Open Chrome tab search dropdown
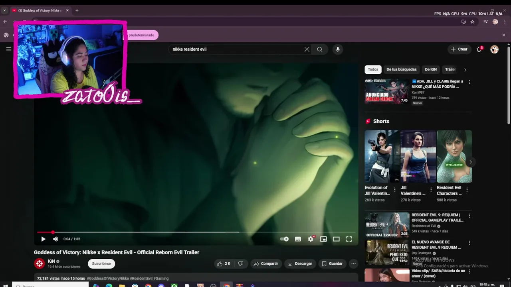Viewport: 511px width, 287px height. pos(4,10)
